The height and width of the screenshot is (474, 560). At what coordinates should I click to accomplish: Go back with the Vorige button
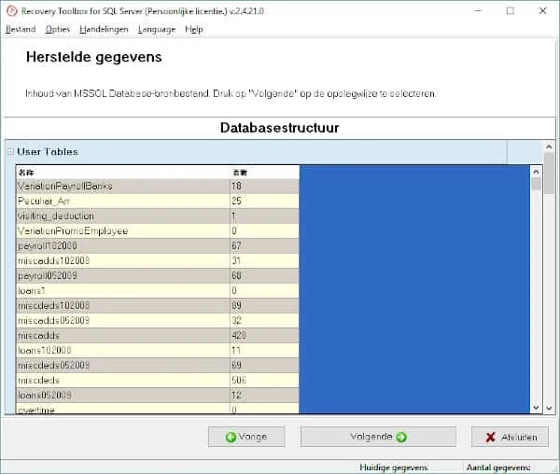point(246,437)
